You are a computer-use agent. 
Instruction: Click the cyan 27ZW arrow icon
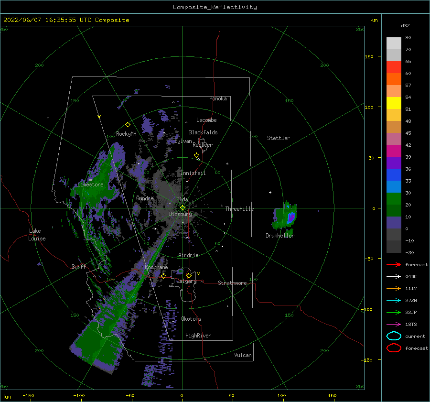point(394,301)
